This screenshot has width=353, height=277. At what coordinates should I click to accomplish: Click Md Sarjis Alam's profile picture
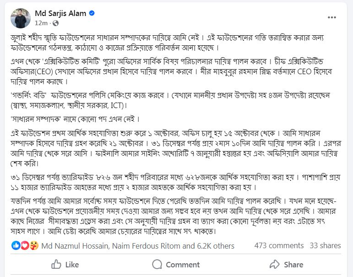point(20,18)
